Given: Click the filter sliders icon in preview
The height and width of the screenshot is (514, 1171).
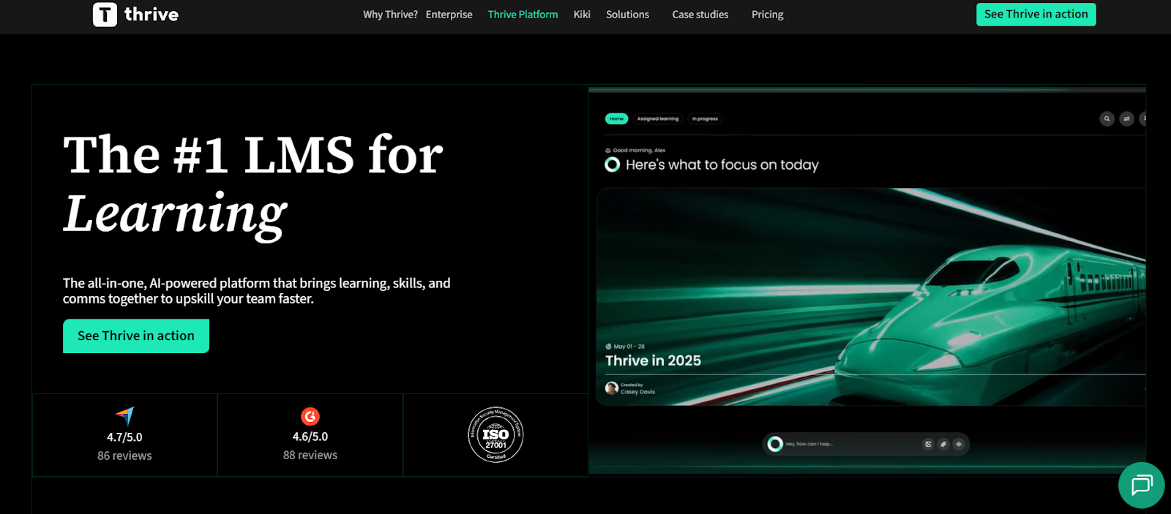Looking at the screenshot, I should pos(1126,118).
